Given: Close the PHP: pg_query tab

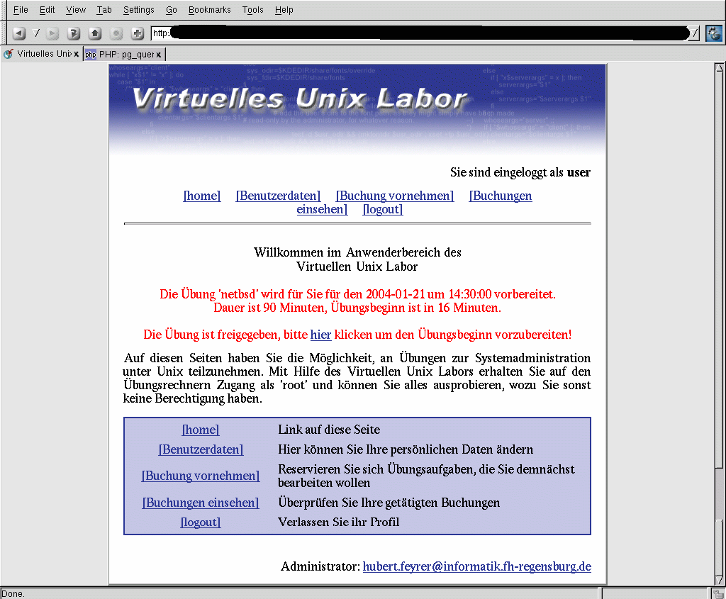Looking at the screenshot, I should click(158, 55).
